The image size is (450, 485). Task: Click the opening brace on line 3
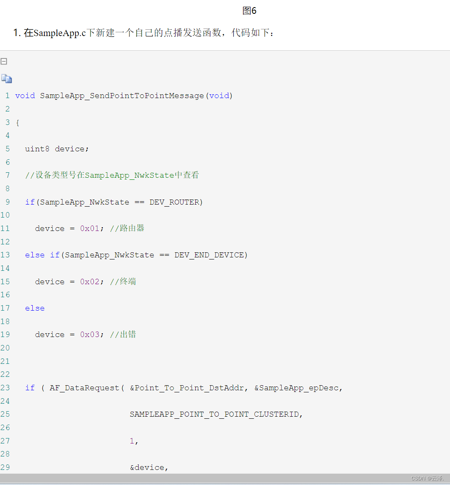coord(18,123)
